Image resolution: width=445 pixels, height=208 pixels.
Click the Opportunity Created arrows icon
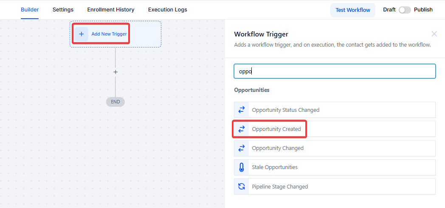[242, 129]
